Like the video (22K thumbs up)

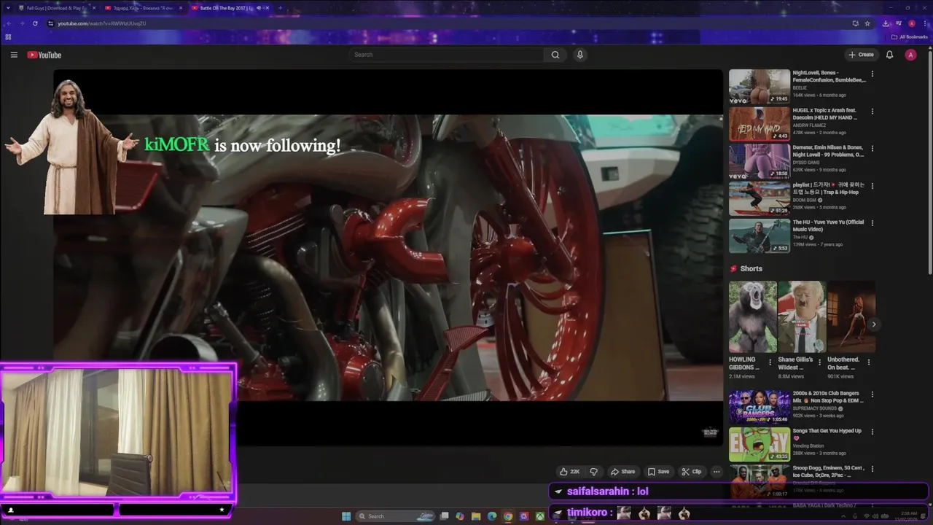coord(569,472)
